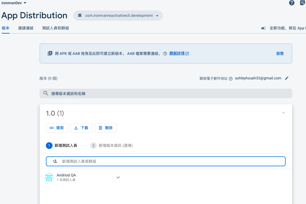Open the 瞭解詳情 link

coord(179,53)
